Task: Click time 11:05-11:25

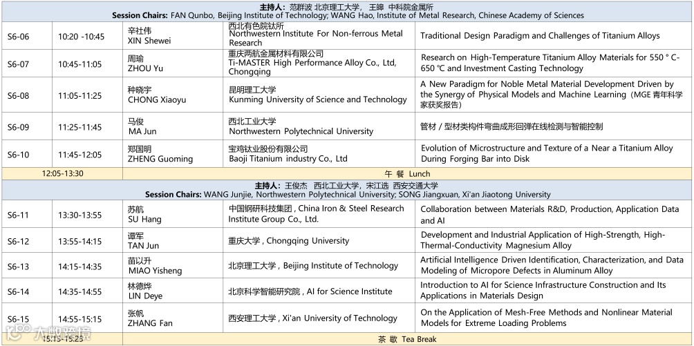Action: [79, 95]
